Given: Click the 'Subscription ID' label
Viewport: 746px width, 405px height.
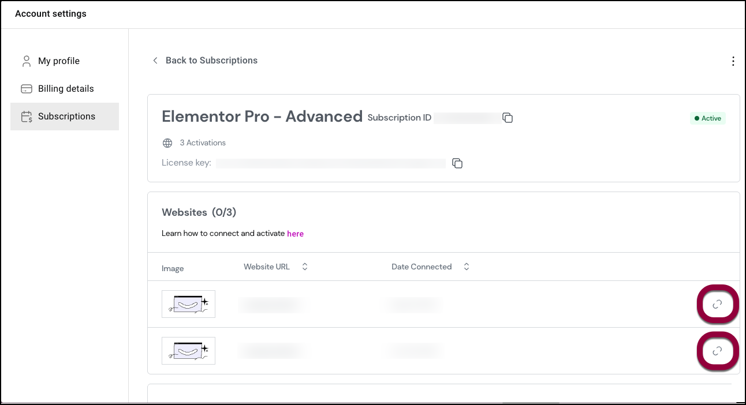Looking at the screenshot, I should click(x=400, y=118).
